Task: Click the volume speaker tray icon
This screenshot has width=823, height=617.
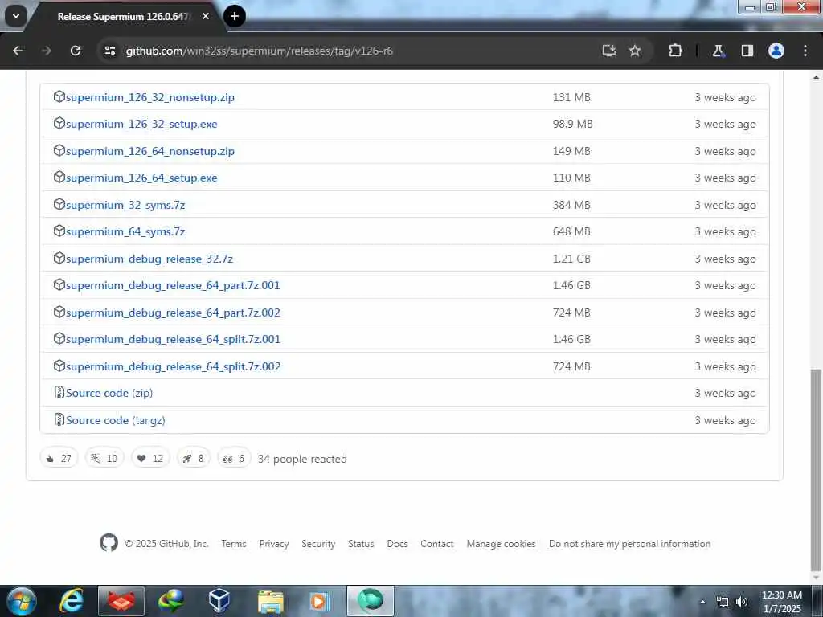Action: (742, 602)
